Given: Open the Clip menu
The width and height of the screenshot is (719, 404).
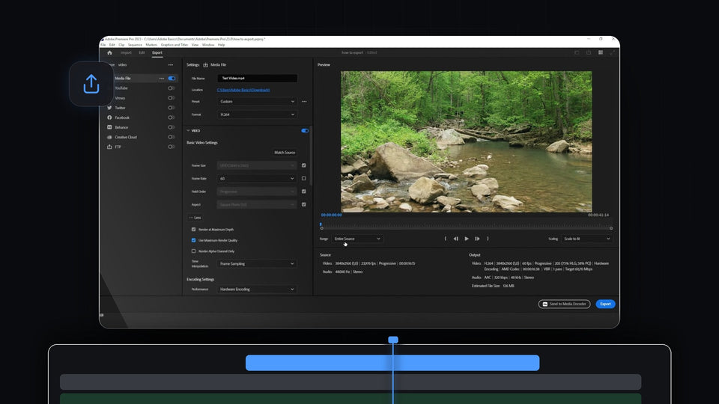Looking at the screenshot, I should tap(121, 45).
